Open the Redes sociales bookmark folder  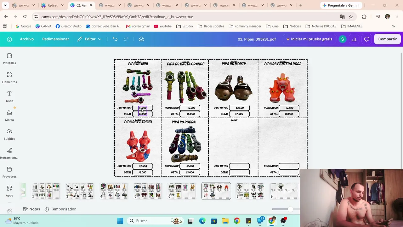tap(211, 26)
